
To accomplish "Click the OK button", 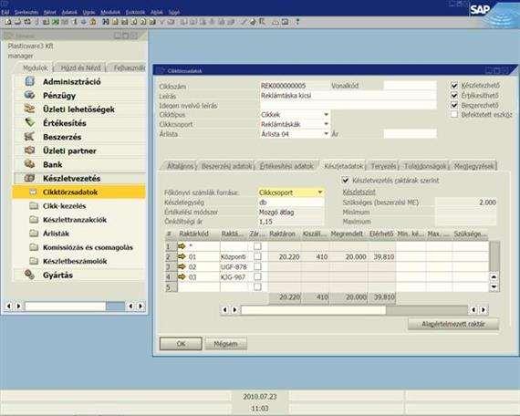I will pyautogui.click(x=181, y=344).
